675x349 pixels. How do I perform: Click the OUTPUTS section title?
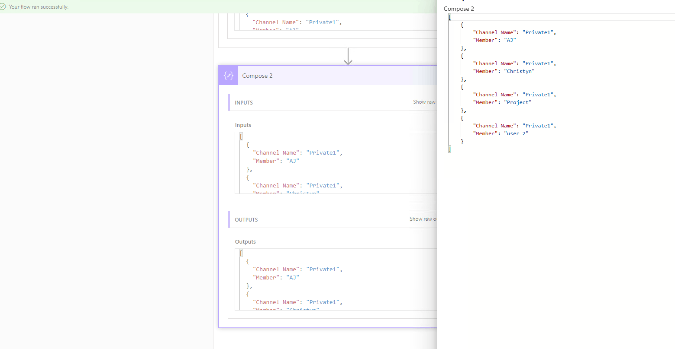coord(246,219)
